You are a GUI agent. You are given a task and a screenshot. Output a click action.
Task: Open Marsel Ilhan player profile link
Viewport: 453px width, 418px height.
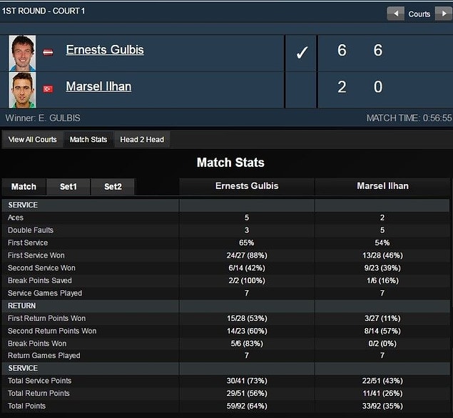98,86
